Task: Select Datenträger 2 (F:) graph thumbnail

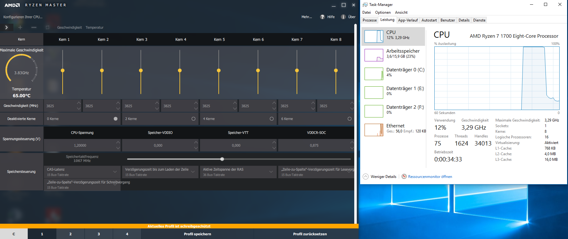Action: [374, 111]
